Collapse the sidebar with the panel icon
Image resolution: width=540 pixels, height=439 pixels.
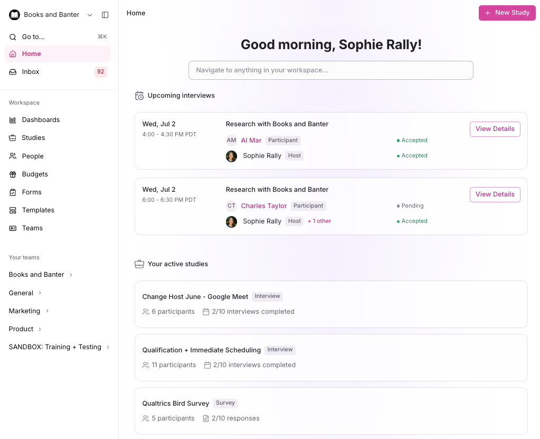pyautogui.click(x=105, y=15)
